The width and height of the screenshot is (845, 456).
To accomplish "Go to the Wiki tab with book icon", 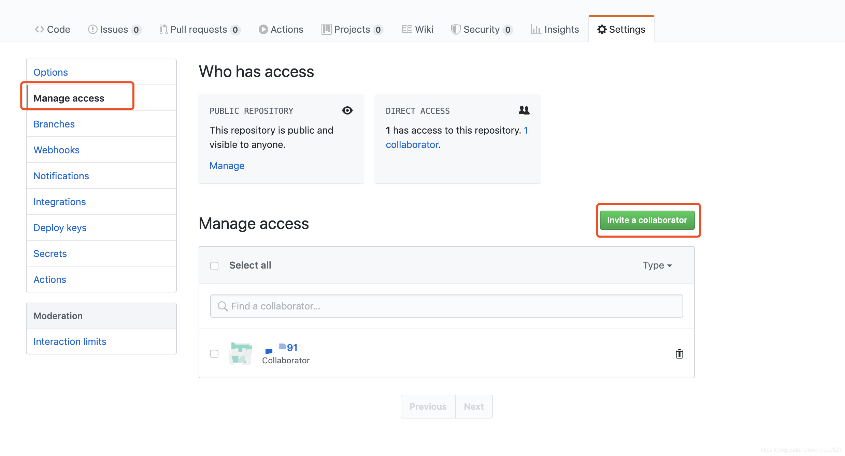I will click(417, 29).
